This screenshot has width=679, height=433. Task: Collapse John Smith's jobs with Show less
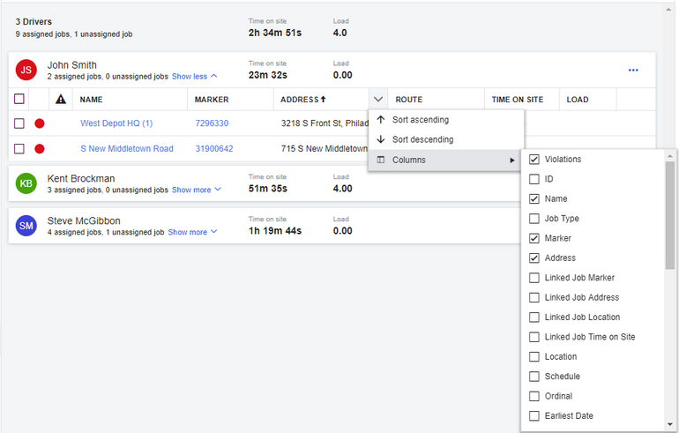(194, 76)
